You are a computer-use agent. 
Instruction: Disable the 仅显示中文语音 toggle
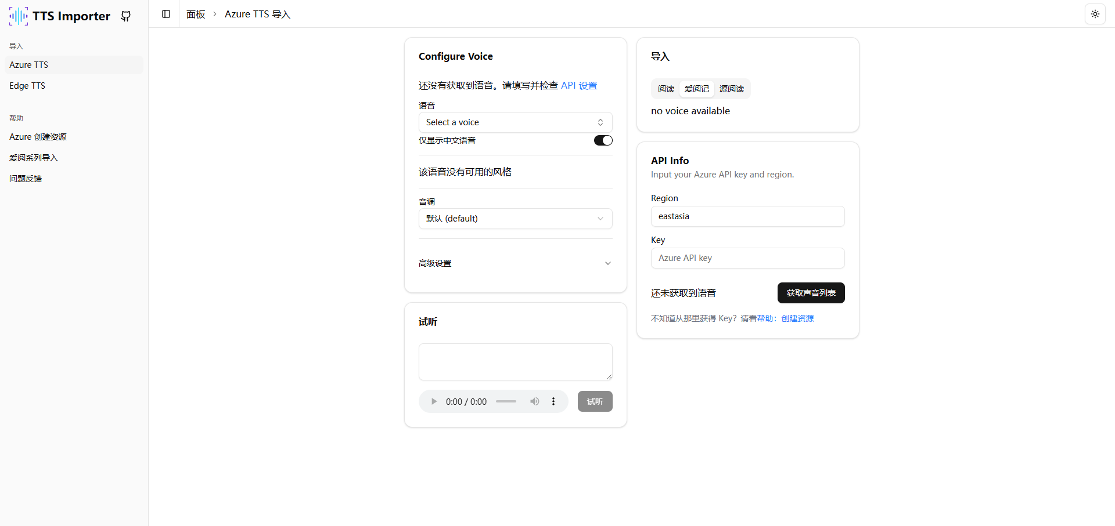tap(603, 140)
